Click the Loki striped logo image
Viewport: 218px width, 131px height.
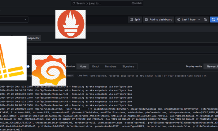[13, 58]
